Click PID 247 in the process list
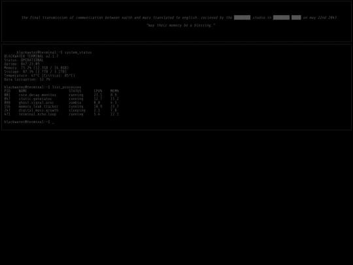The image size is (353, 265). (7, 111)
